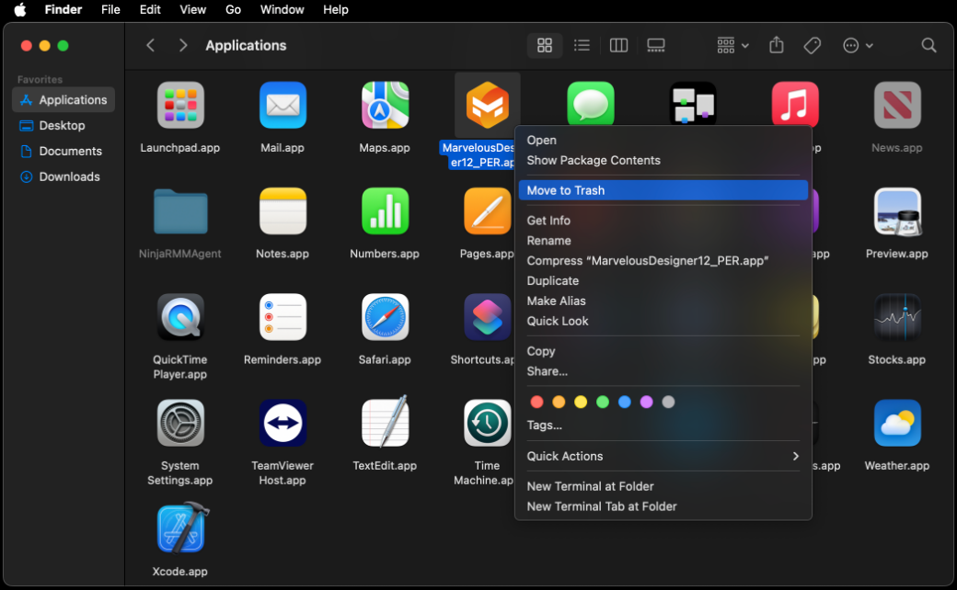Apply the purple tag color
This screenshot has width=957, height=590.
pos(646,402)
